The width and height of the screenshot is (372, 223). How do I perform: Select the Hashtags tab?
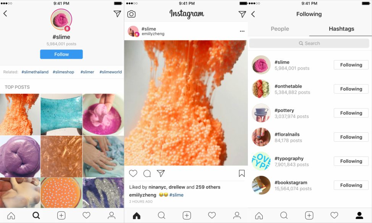(341, 29)
